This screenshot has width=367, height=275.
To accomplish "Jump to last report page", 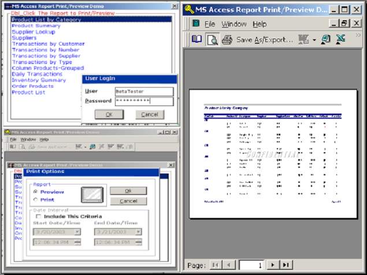I will 286,265.
